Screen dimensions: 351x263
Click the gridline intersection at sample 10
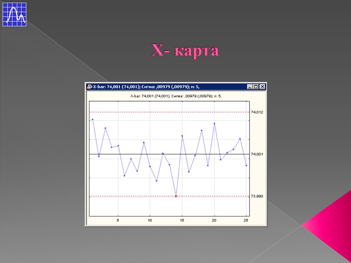[x=149, y=154]
